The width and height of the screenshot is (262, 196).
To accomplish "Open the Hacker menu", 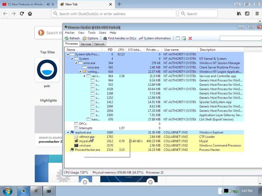I will tap(70, 33).
